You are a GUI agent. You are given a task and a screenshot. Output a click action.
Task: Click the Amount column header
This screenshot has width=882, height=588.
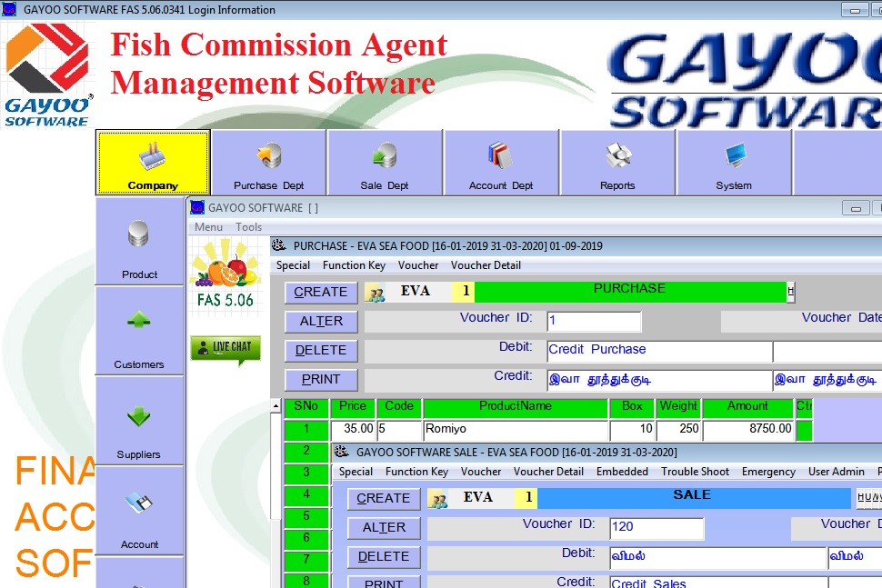point(748,407)
